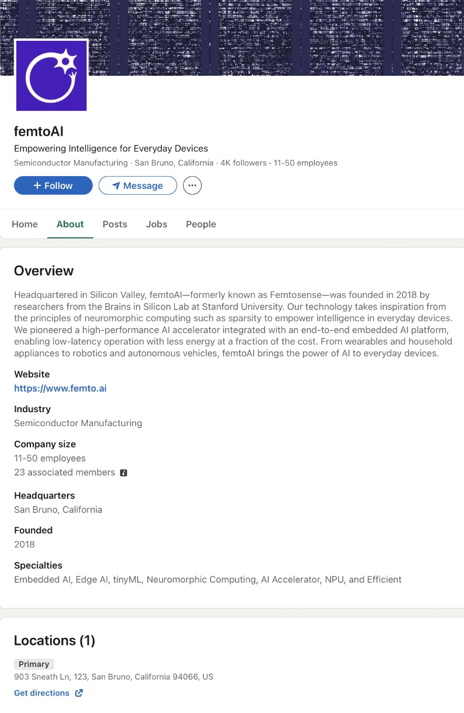Open the Message button
The width and height of the screenshot is (464, 713).
tap(138, 185)
